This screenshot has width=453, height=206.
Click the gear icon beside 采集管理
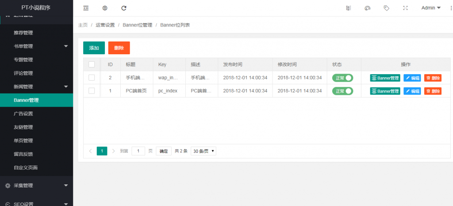click(x=8, y=186)
